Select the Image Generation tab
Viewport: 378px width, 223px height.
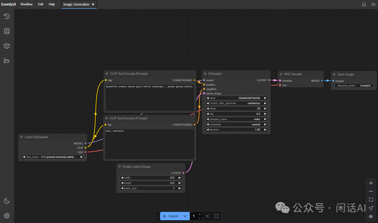point(76,5)
